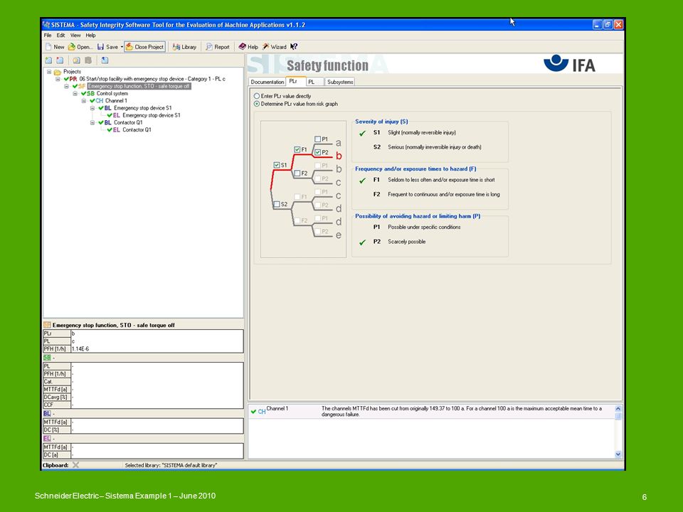Switch to the PL tab

(x=314, y=82)
